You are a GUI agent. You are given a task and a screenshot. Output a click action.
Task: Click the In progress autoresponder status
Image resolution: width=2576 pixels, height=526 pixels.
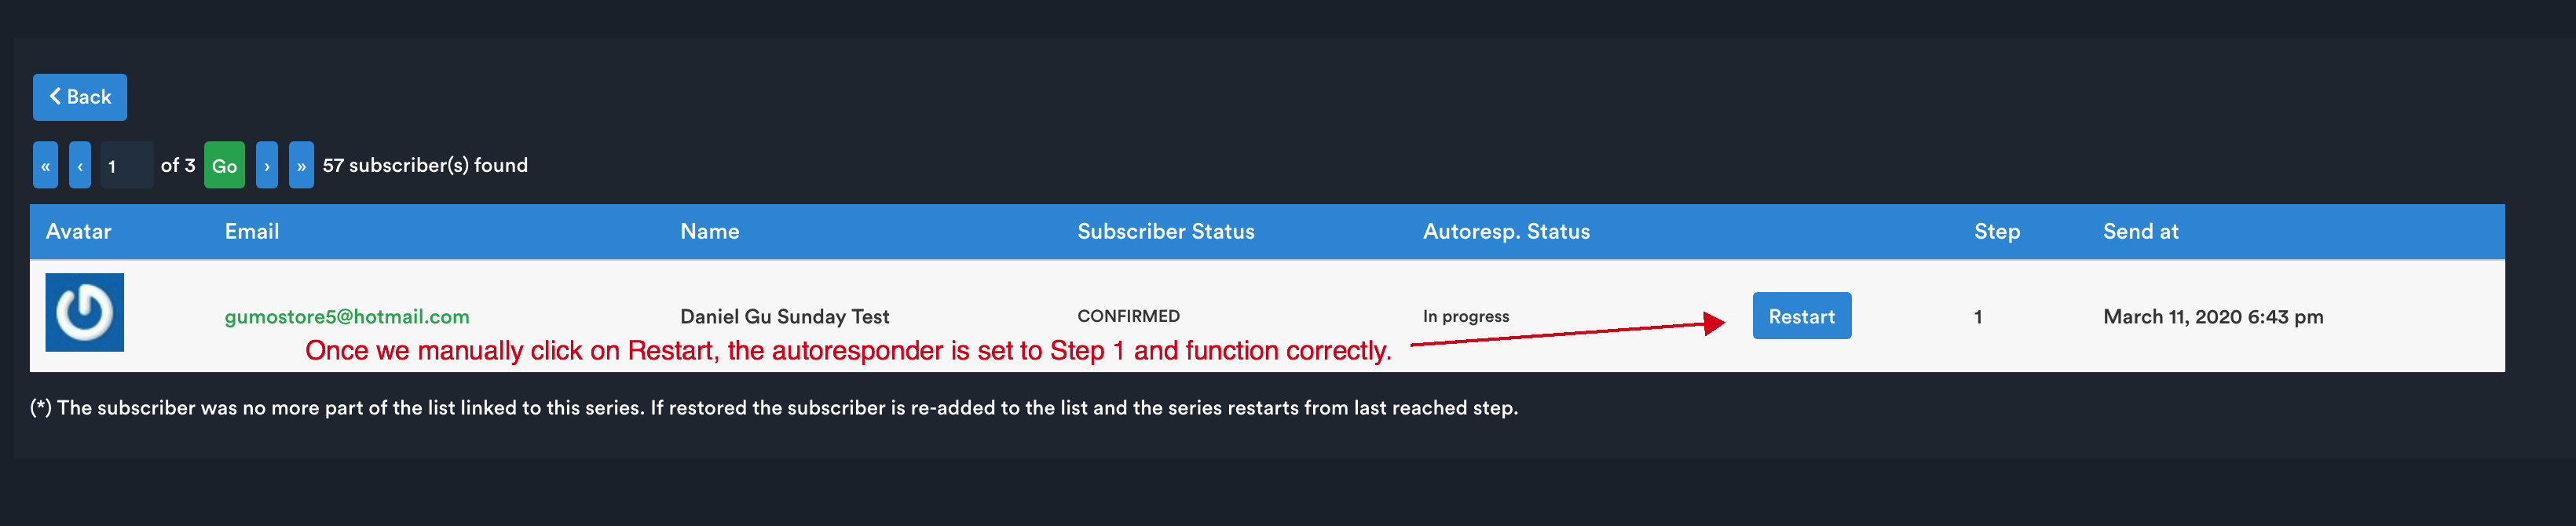[x=1465, y=317]
